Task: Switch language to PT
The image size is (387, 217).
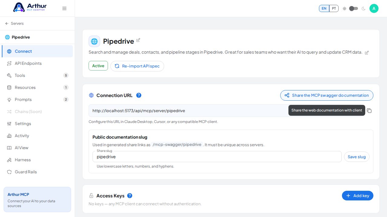Action: click(x=334, y=8)
